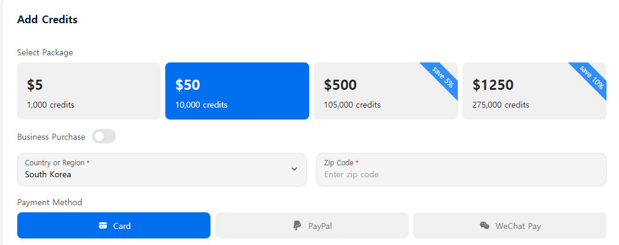Click the credit card icon
Screen dimensions: 619x245
pos(103,226)
